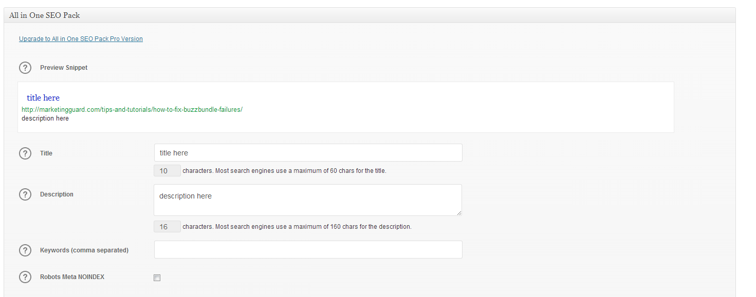Collapse the All in One SEO Pack header
The height and width of the screenshot is (297, 756).
(x=370, y=15)
